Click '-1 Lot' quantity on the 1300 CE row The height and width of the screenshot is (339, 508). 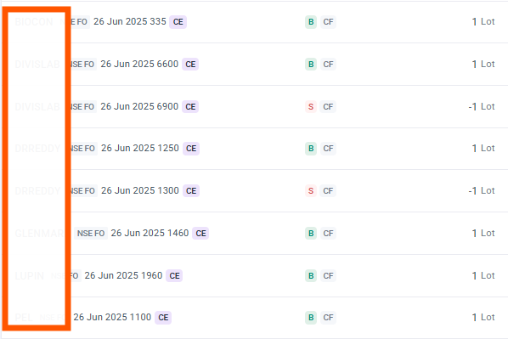point(482,191)
